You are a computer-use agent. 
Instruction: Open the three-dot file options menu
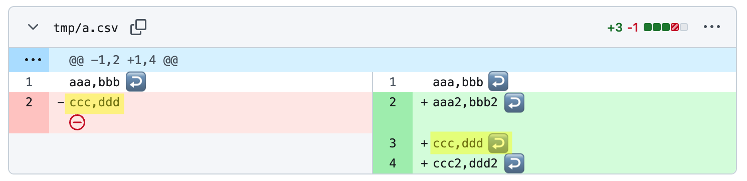tap(712, 27)
